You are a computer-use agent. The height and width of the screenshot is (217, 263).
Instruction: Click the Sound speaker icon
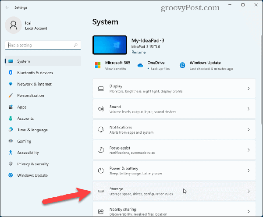pos(101,109)
